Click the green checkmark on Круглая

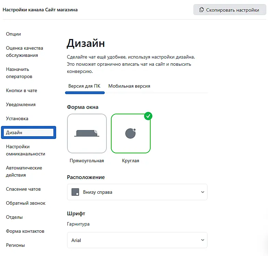[x=148, y=116]
